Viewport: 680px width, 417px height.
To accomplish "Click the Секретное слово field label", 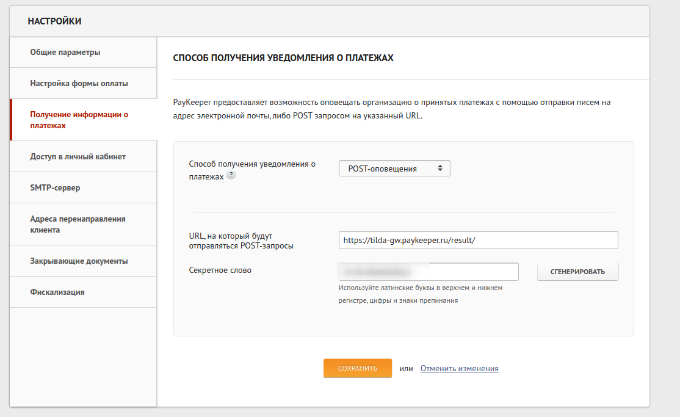I will (x=220, y=270).
